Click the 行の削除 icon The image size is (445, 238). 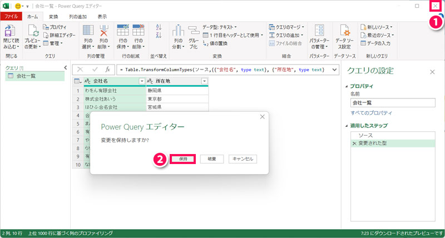coord(139,30)
